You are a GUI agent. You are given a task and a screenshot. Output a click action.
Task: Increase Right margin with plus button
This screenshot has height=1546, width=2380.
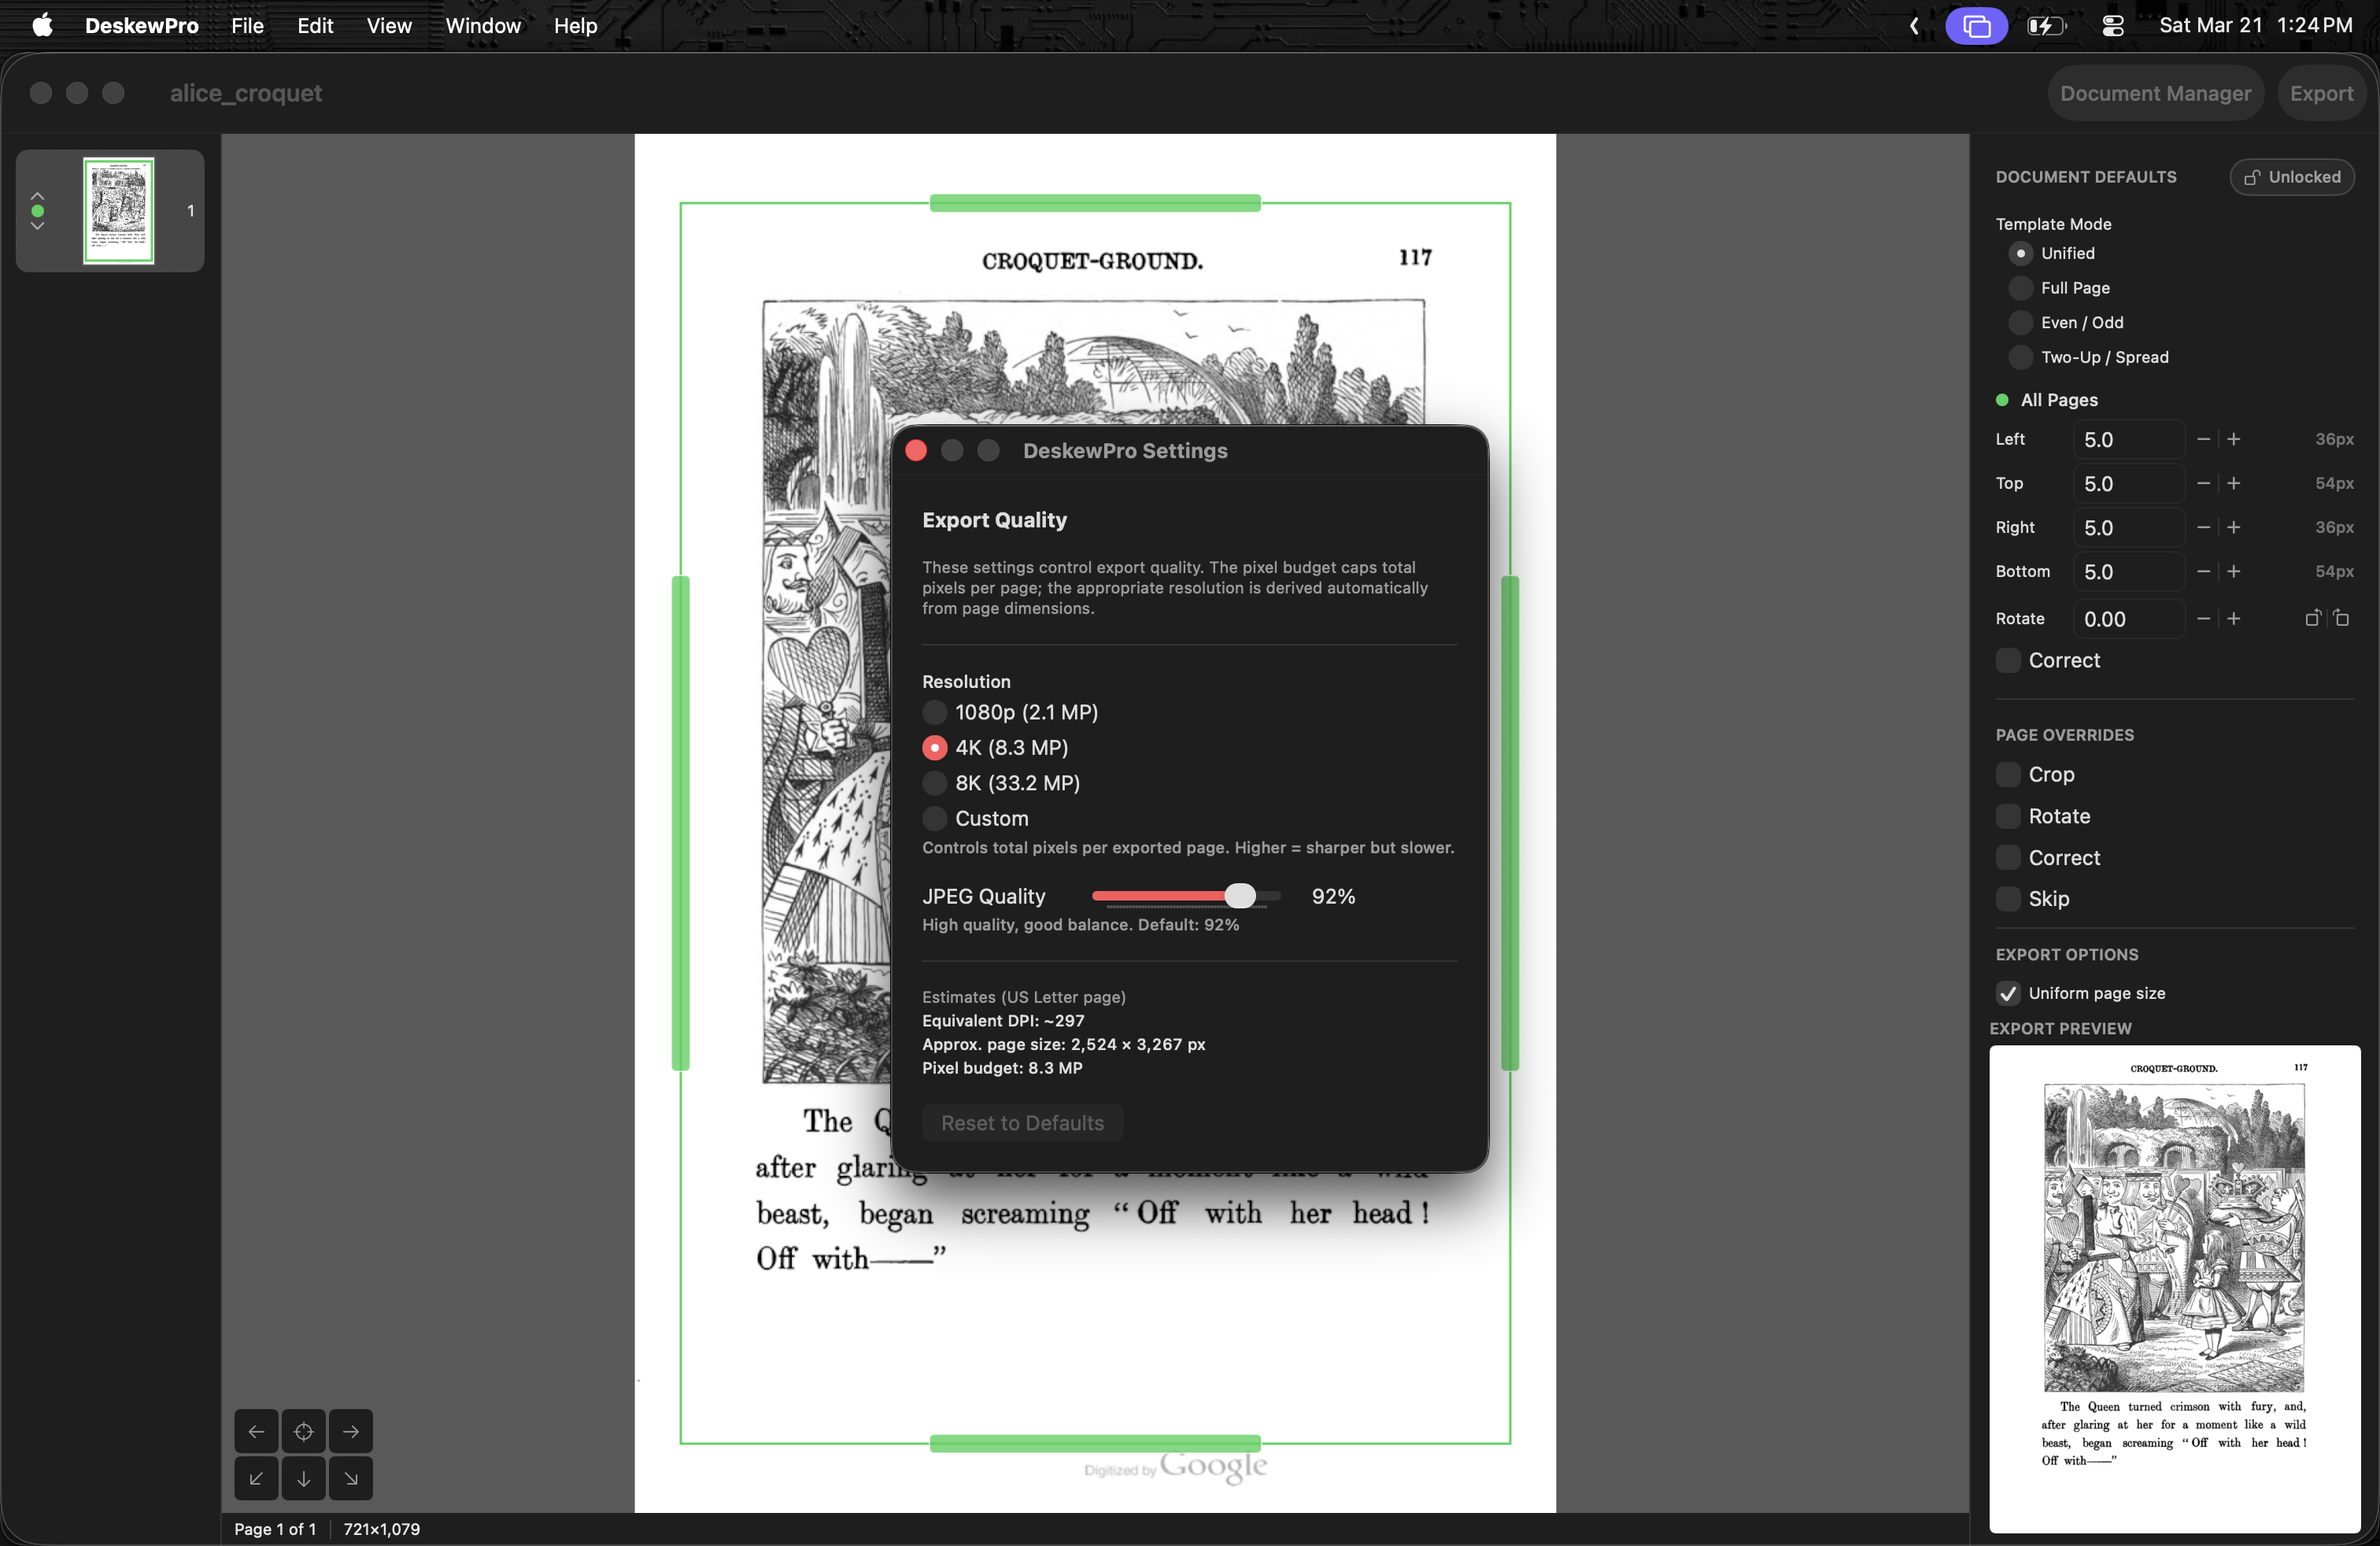(2233, 527)
